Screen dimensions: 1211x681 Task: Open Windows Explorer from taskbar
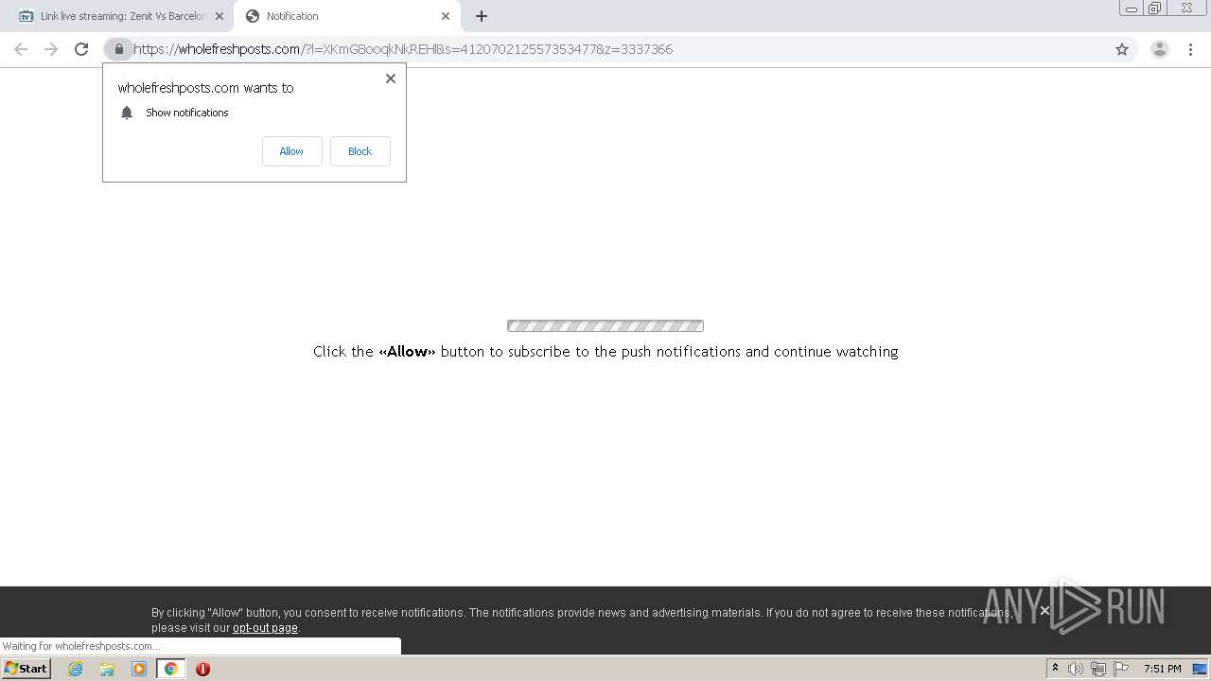pyautogui.click(x=107, y=669)
